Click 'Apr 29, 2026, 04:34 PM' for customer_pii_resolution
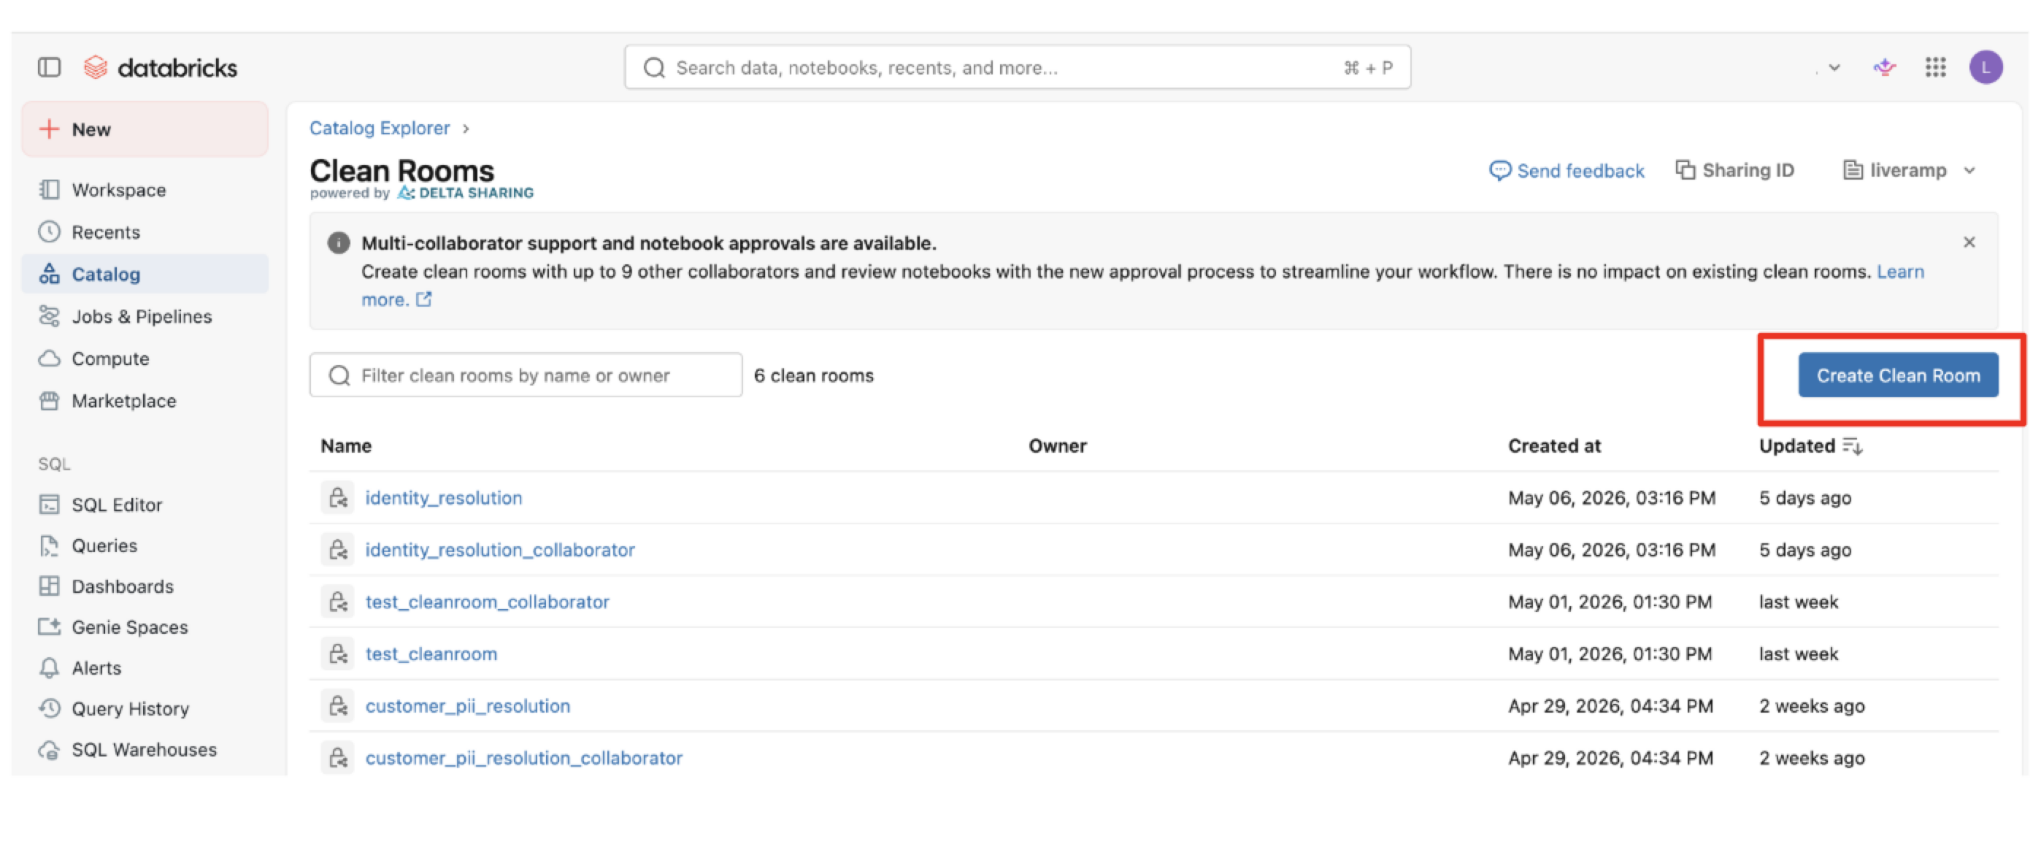Image resolution: width=2041 pixels, height=847 pixels. coord(1611,706)
